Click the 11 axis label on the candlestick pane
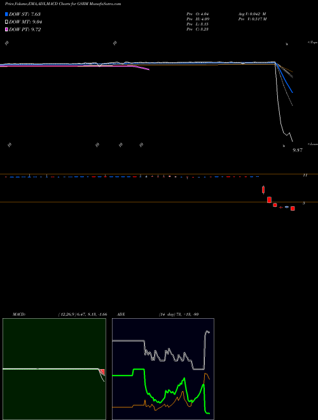Screen dimensions: 318x420 tap(305, 175)
